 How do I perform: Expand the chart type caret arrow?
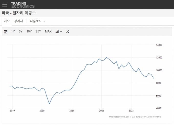[x=61, y=32]
